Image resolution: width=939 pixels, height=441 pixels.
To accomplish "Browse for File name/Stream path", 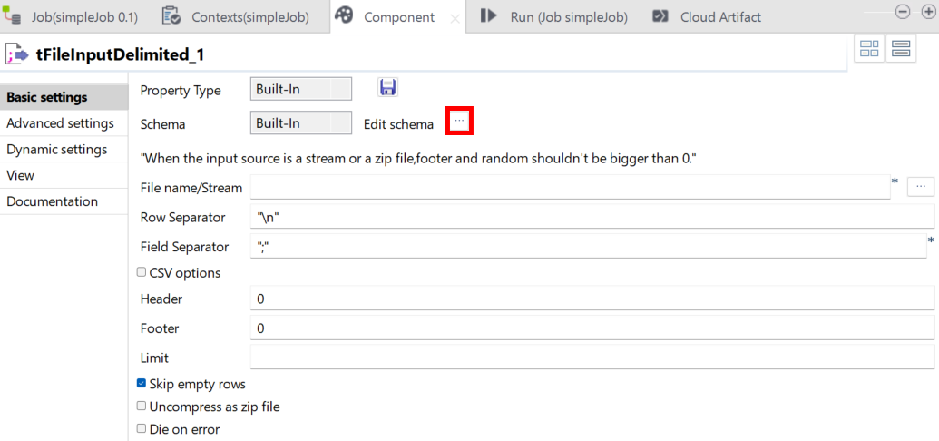I will click(920, 186).
